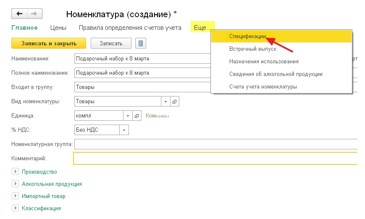Open the Вид номенклатуры linked item icon

(x=175, y=102)
